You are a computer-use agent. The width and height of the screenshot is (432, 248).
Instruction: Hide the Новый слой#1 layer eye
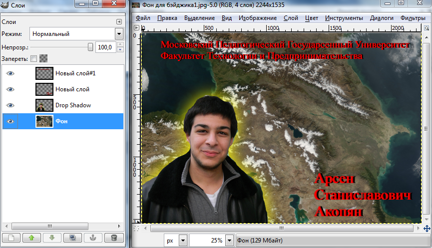click(x=10, y=73)
